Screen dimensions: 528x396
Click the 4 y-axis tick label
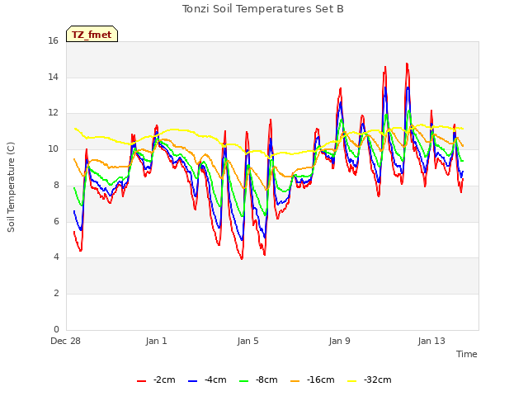56,257
